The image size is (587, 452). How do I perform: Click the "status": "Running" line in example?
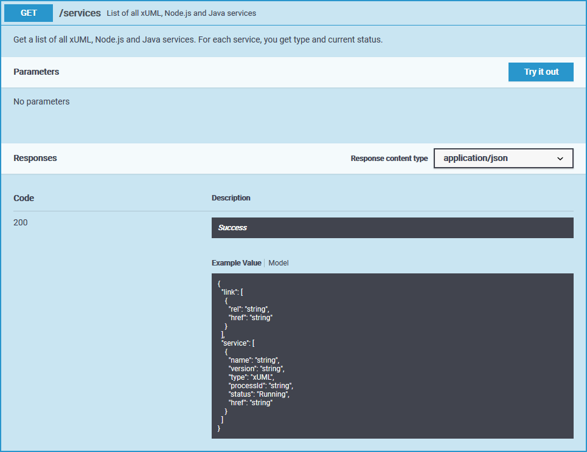coord(259,394)
